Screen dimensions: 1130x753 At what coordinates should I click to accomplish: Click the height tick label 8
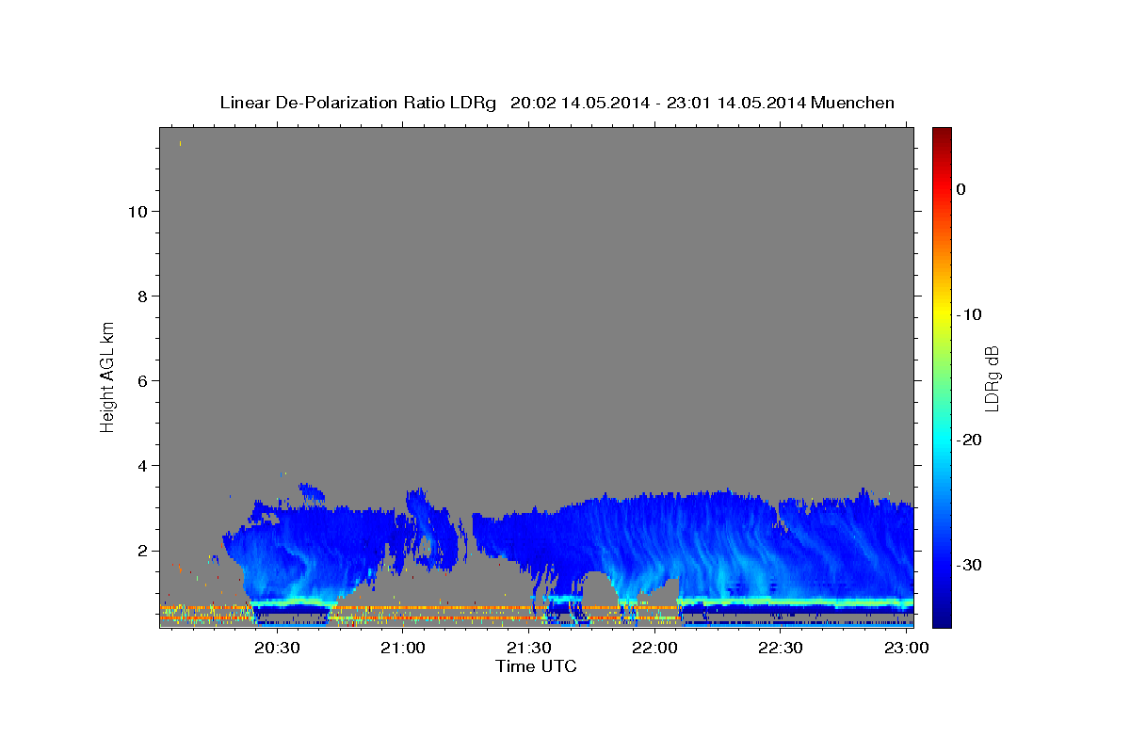coord(140,296)
